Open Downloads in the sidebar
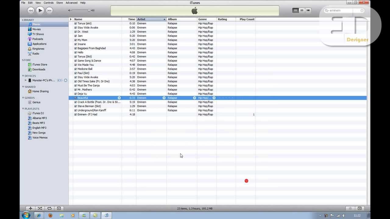The width and height of the screenshot is (390, 219). pos(39,69)
